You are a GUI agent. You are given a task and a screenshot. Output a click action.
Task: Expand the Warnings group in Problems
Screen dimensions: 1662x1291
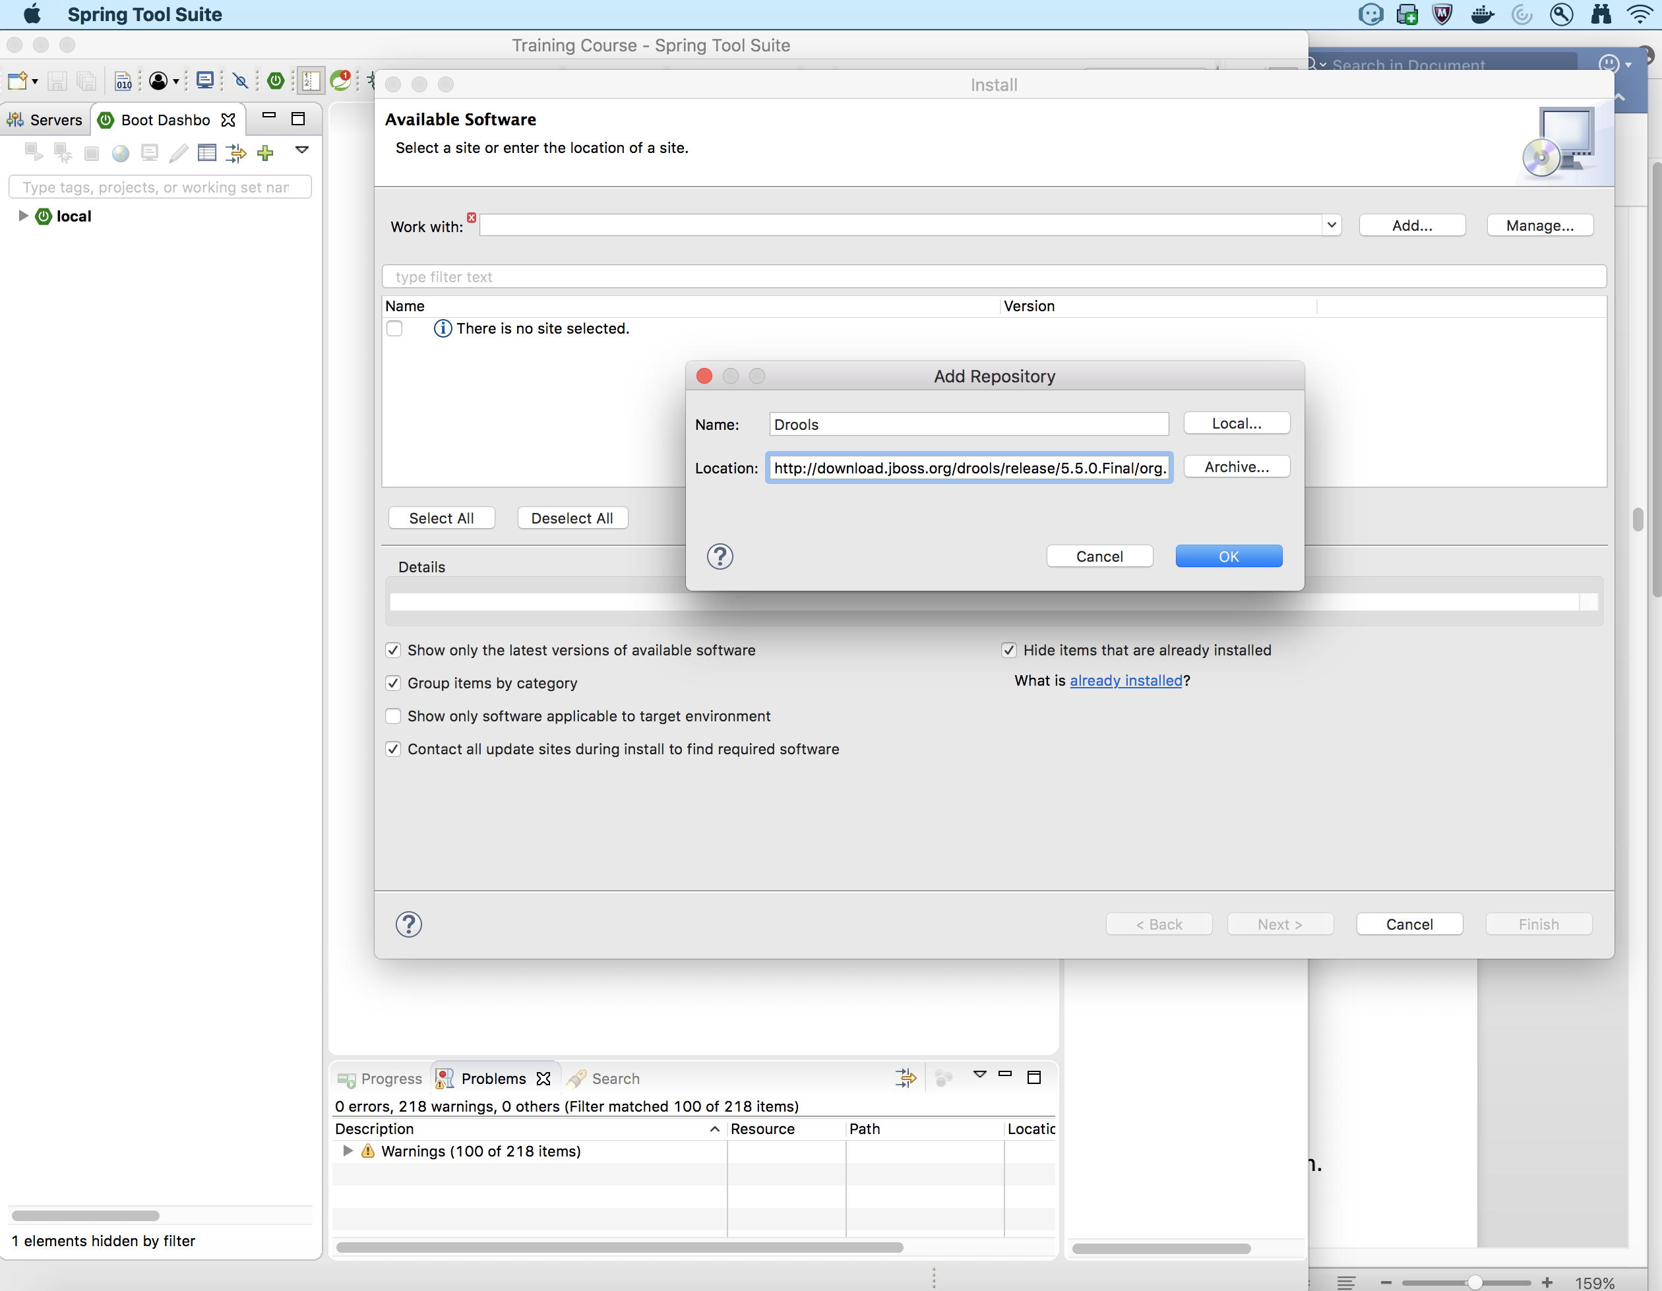coord(348,1151)
